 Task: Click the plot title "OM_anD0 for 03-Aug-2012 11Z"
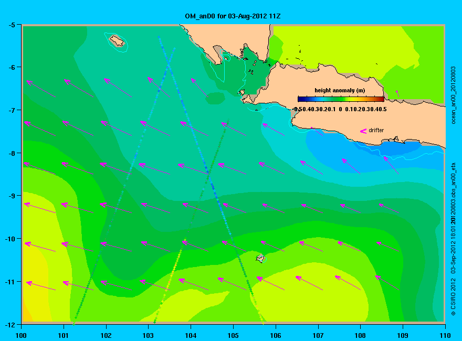(233, 16)
